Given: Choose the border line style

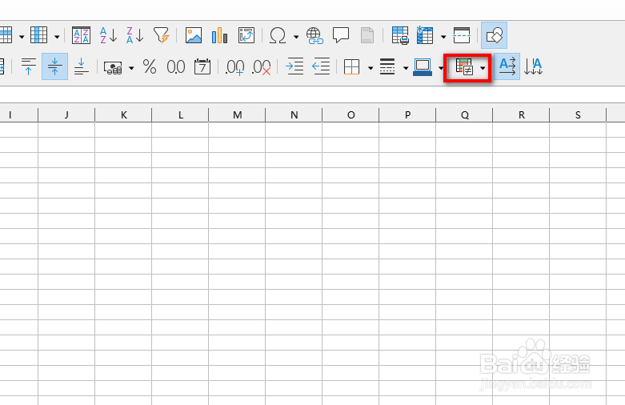Looking at the screenshot, I should (387, 67).
